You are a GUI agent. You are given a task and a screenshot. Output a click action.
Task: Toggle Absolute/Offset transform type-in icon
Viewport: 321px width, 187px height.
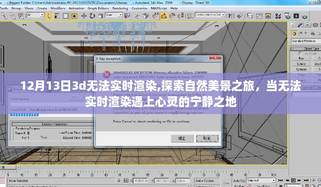126,180
